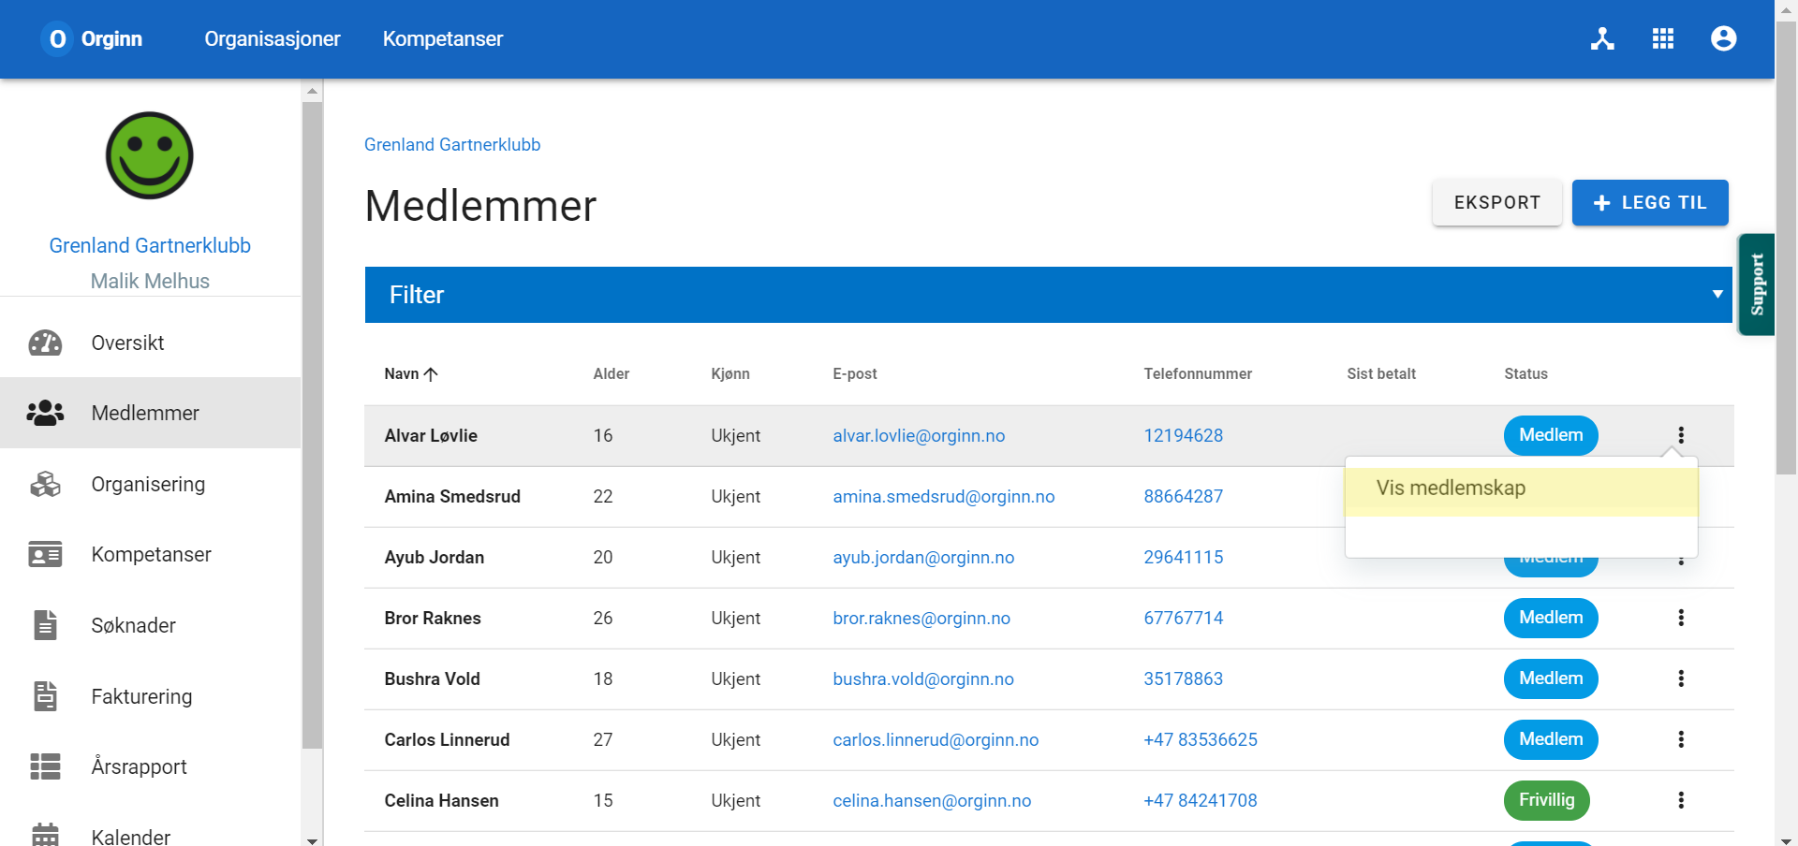Click the Kompetanser ID card icon
This screenshot has height=846, width=1798.
(45, 554)
